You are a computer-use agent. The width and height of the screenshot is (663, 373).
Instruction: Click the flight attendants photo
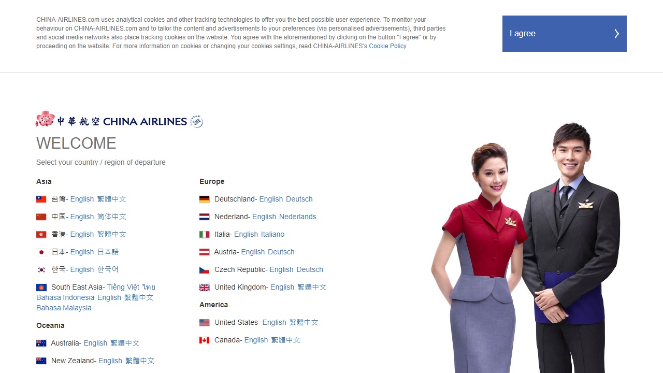point(526,248)
